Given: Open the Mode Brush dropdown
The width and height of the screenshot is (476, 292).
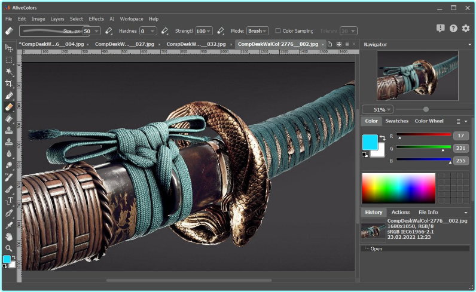Looking at the screenshot, I should pyautogui.click(x=257, y=30).
